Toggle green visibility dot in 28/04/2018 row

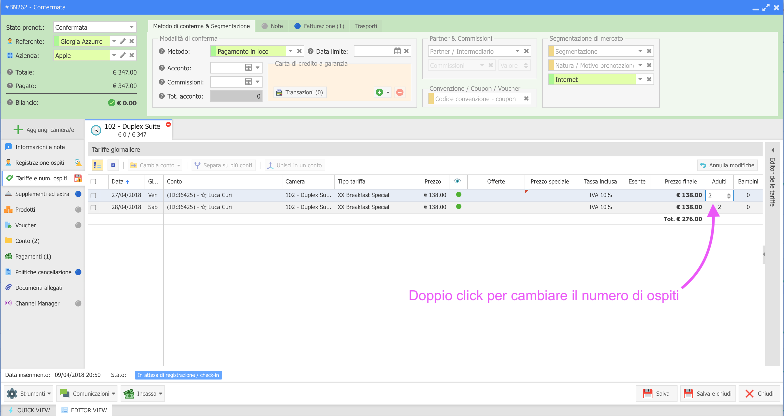459,207
